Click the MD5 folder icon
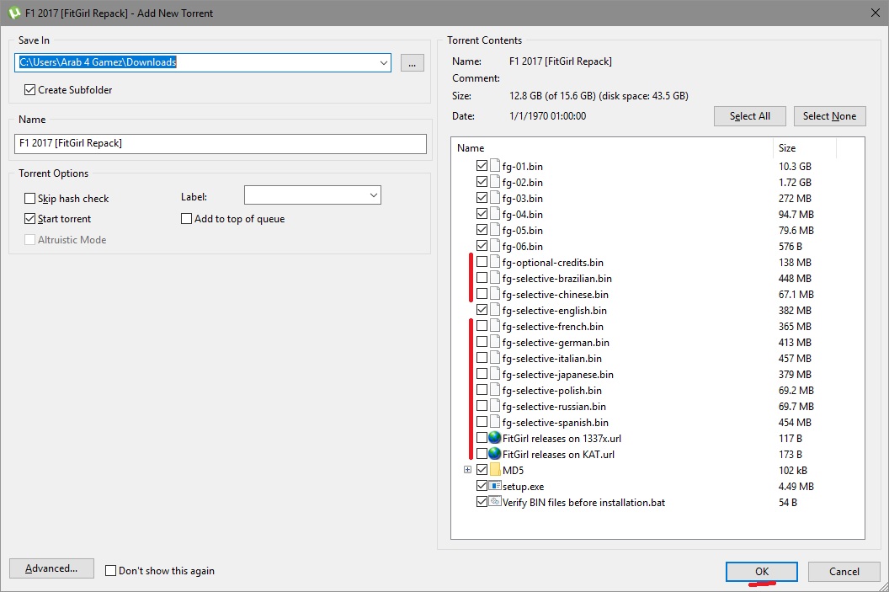 tap(495, 470)
